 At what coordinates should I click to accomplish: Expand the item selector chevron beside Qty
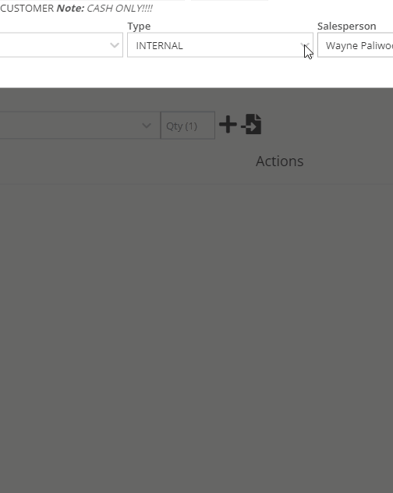[x=147, y=126]
